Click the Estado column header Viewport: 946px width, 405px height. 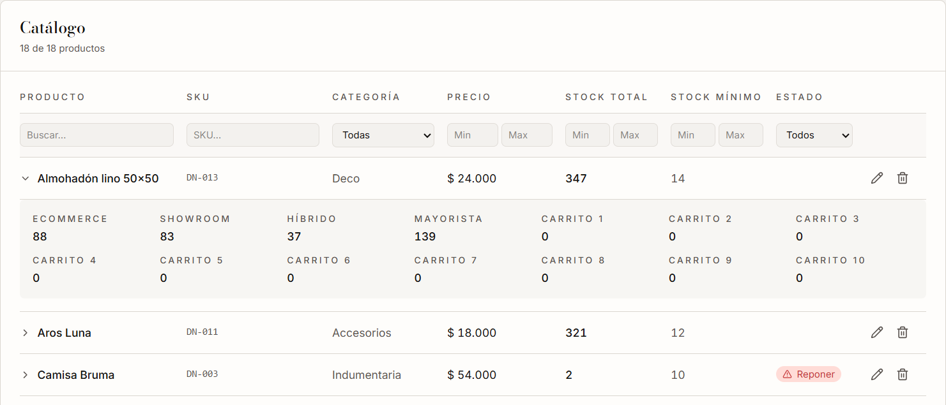tap(799, 97)
